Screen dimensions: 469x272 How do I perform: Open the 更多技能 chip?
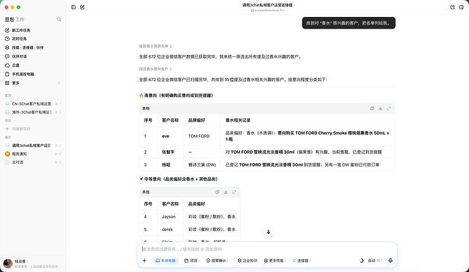click(x=275, y=260)
